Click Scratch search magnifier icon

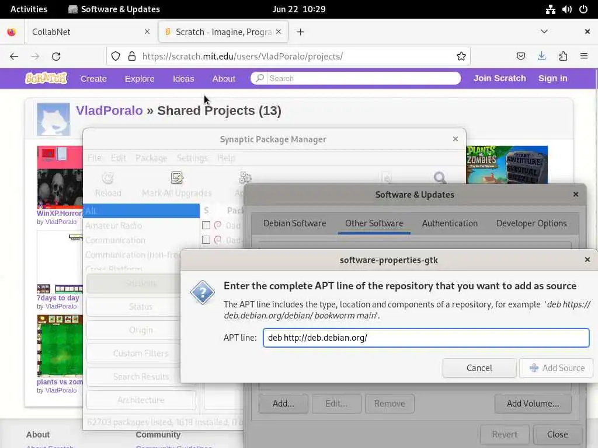(x=260, y=78)
